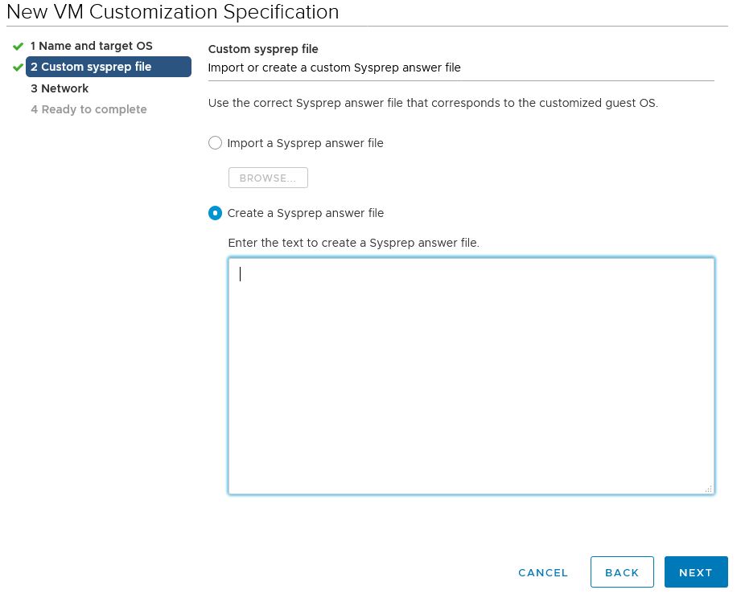Go BACK to the previous step
The image size is (741, 594).
click(x=622, y=572)
